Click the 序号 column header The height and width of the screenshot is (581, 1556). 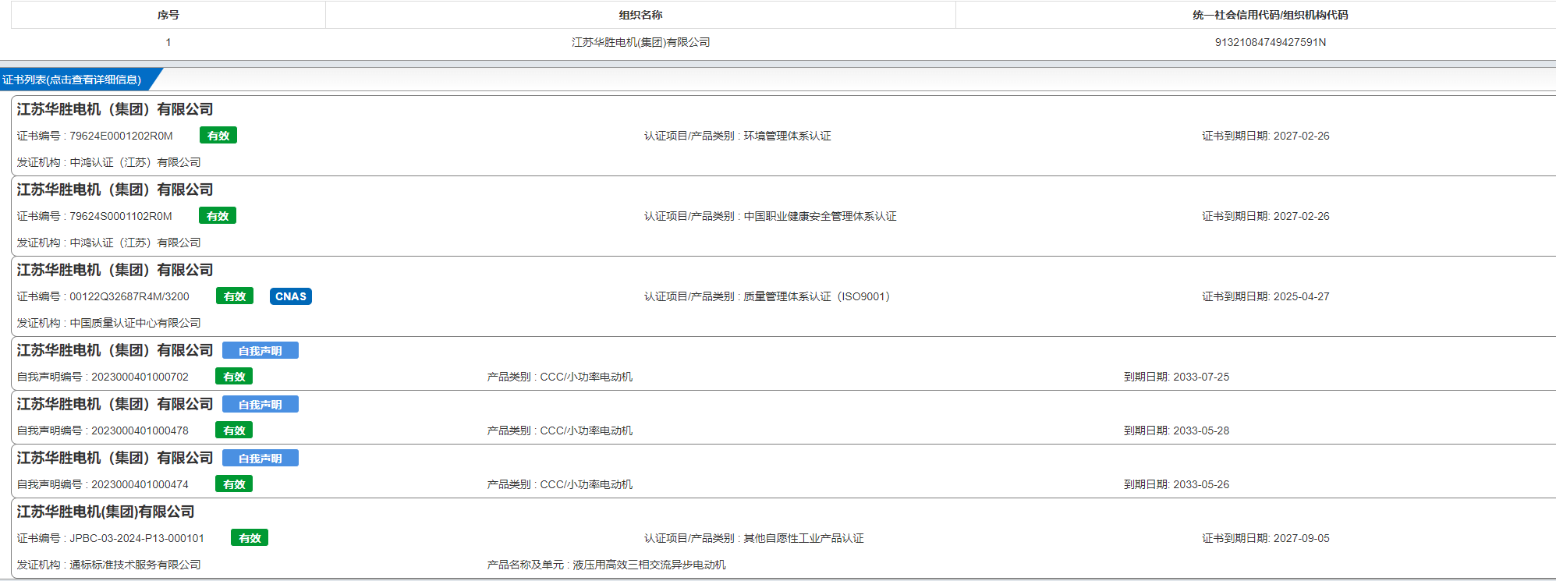[x=168, y=15]
